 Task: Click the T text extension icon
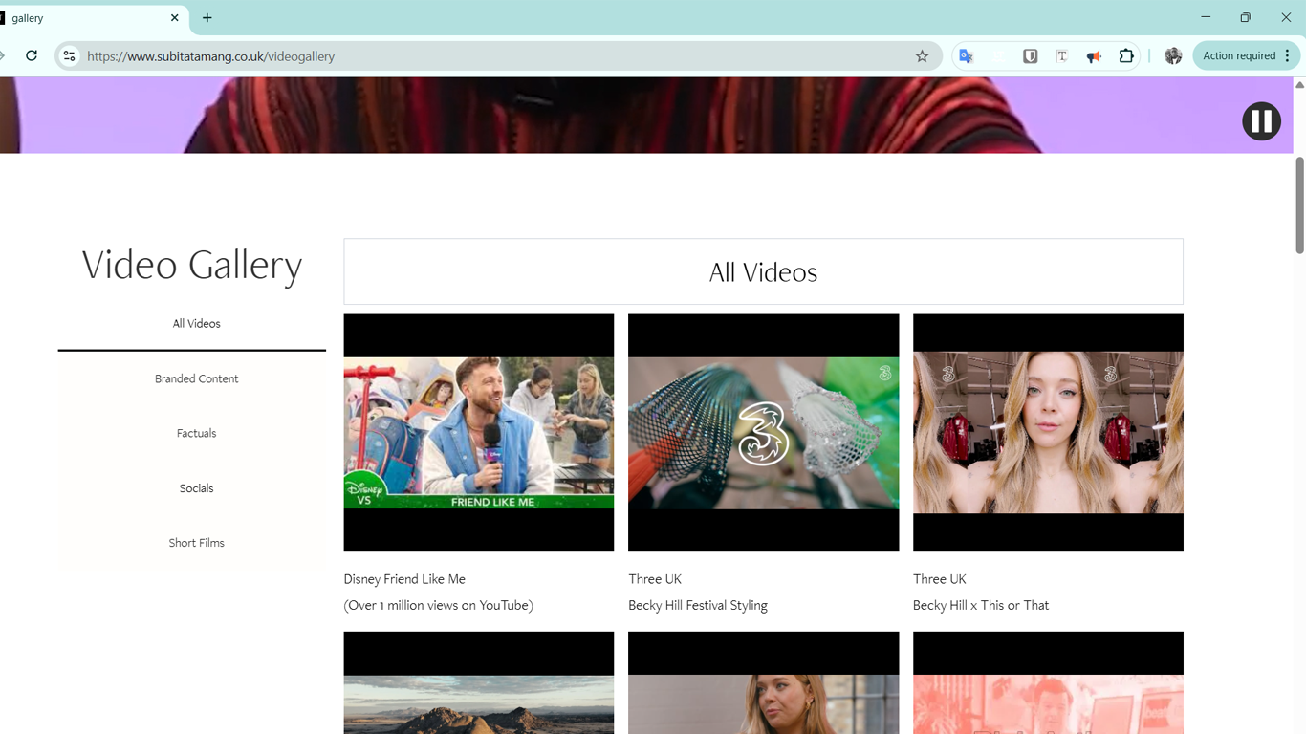point(1061,56)
